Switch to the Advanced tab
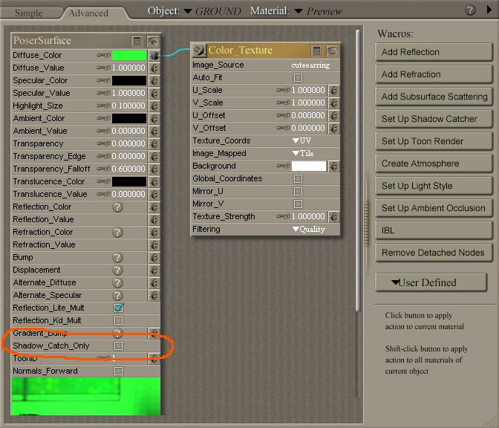 [88, 13]
